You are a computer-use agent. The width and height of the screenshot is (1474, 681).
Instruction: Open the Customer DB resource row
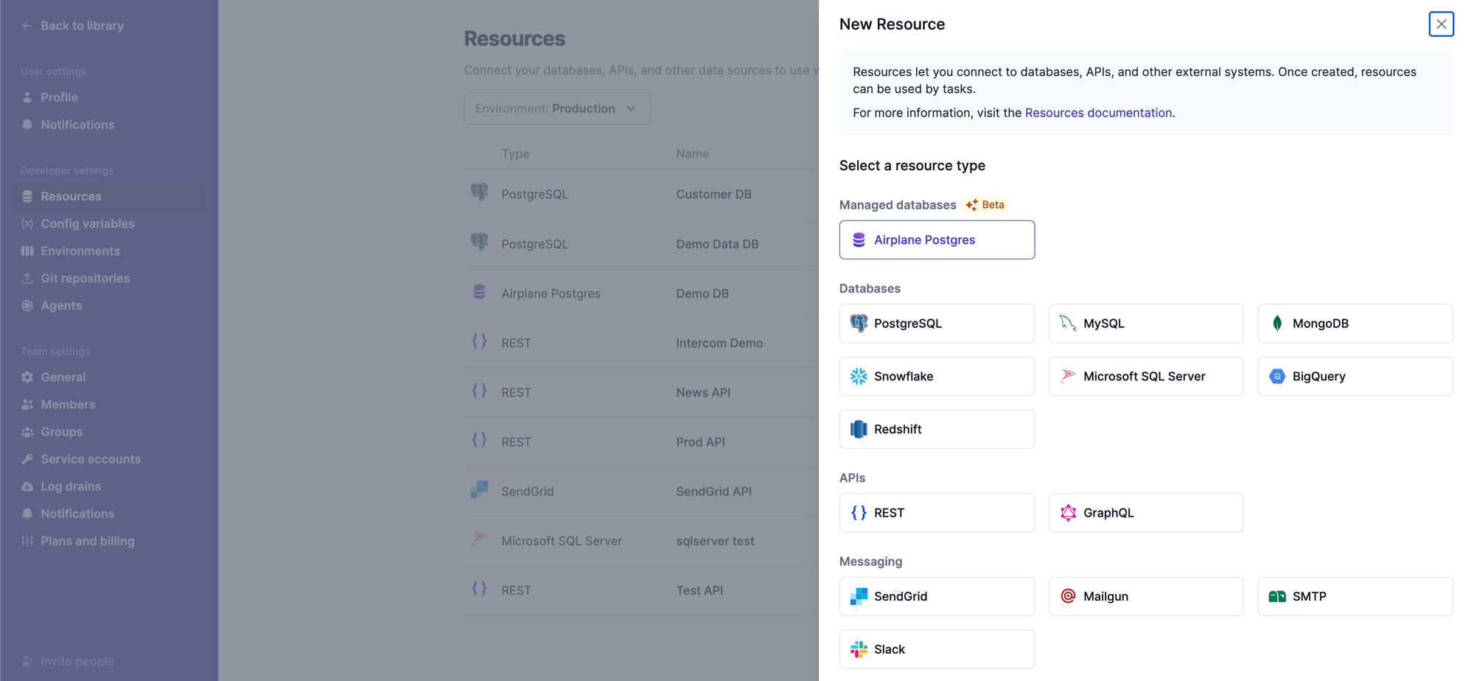[641, 194]
